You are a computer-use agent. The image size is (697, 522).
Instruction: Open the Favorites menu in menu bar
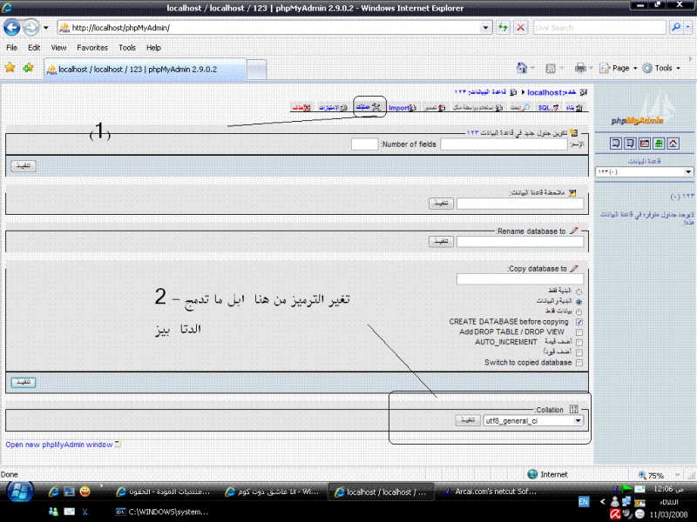91,48
